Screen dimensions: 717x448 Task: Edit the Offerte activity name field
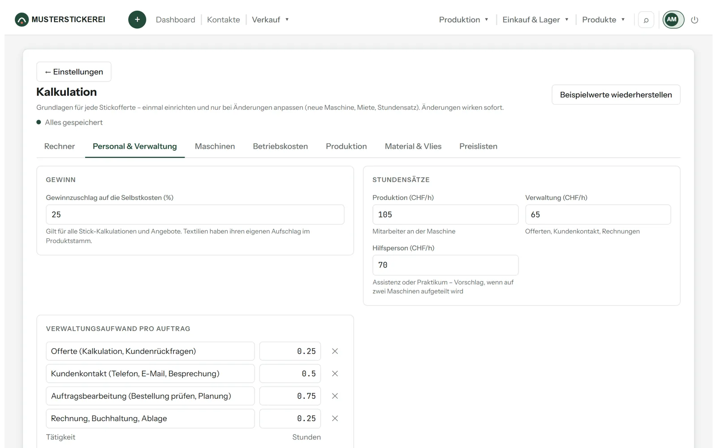(x=150, y=351)
